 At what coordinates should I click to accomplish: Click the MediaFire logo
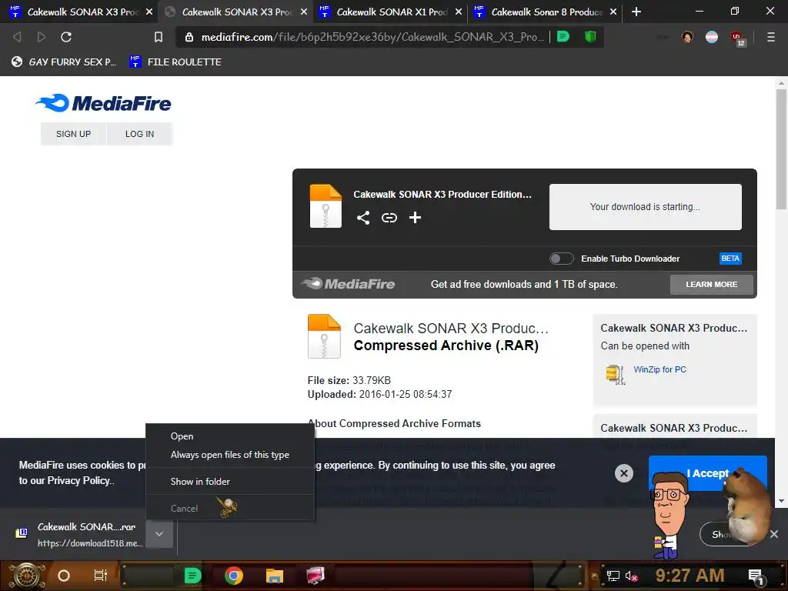104,103
